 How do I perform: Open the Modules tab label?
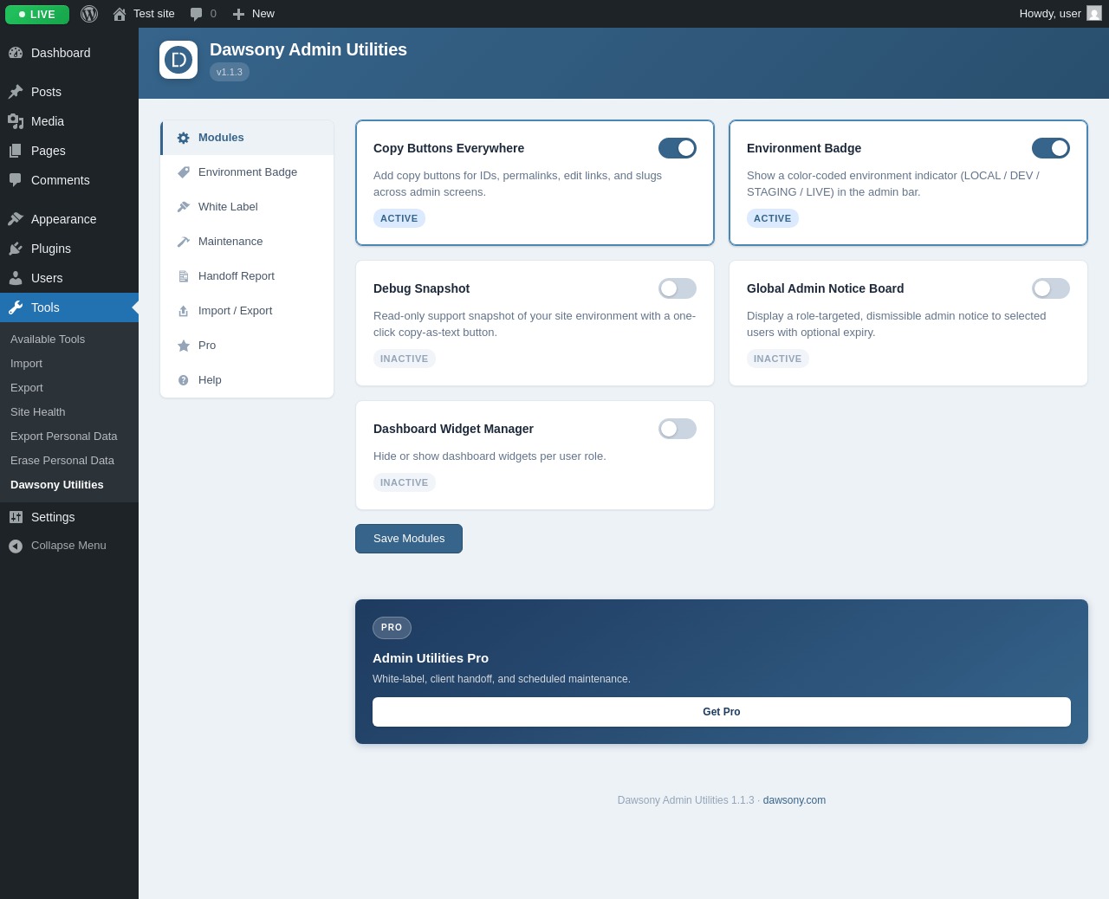[221, 138]
